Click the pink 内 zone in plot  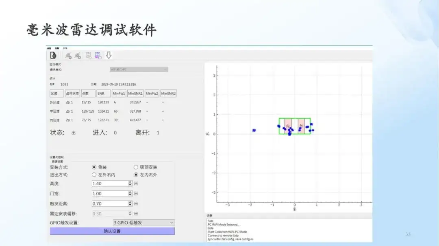288,126
